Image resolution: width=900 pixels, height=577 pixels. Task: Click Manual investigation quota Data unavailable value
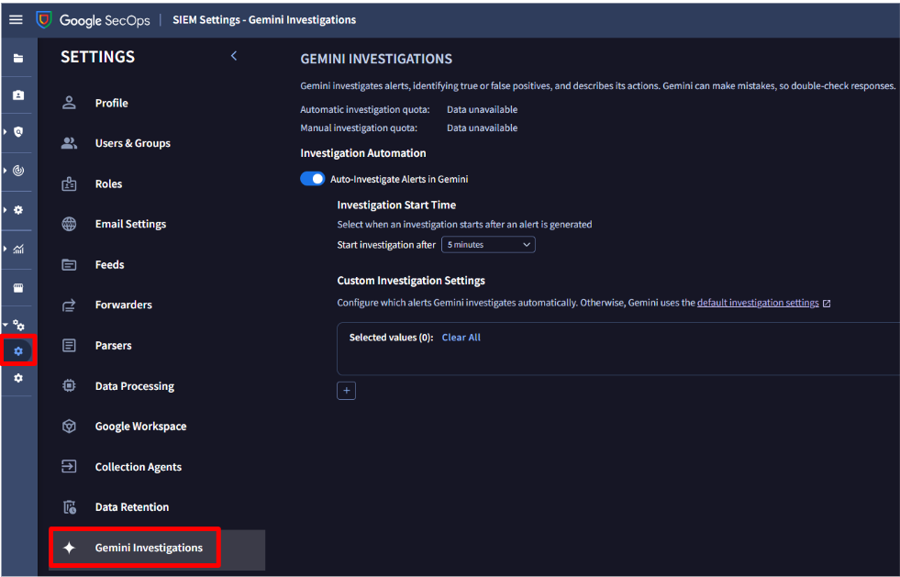pyautogui.click(x=483, y=128)
